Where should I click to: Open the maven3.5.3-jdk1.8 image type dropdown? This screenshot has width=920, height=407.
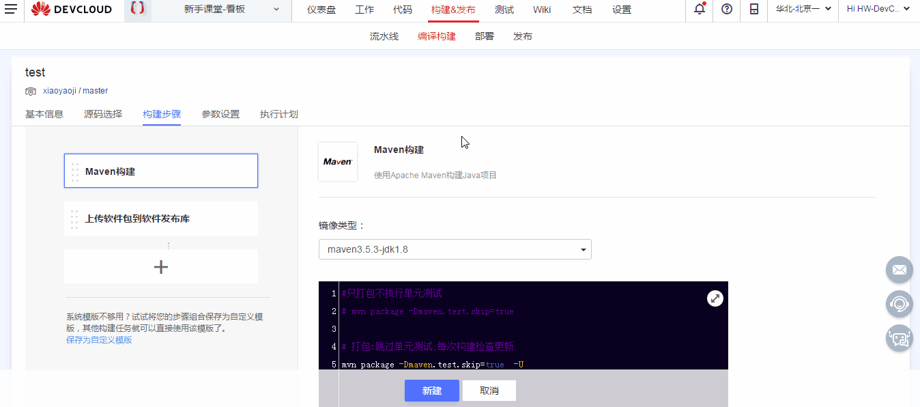pos(455,249)
